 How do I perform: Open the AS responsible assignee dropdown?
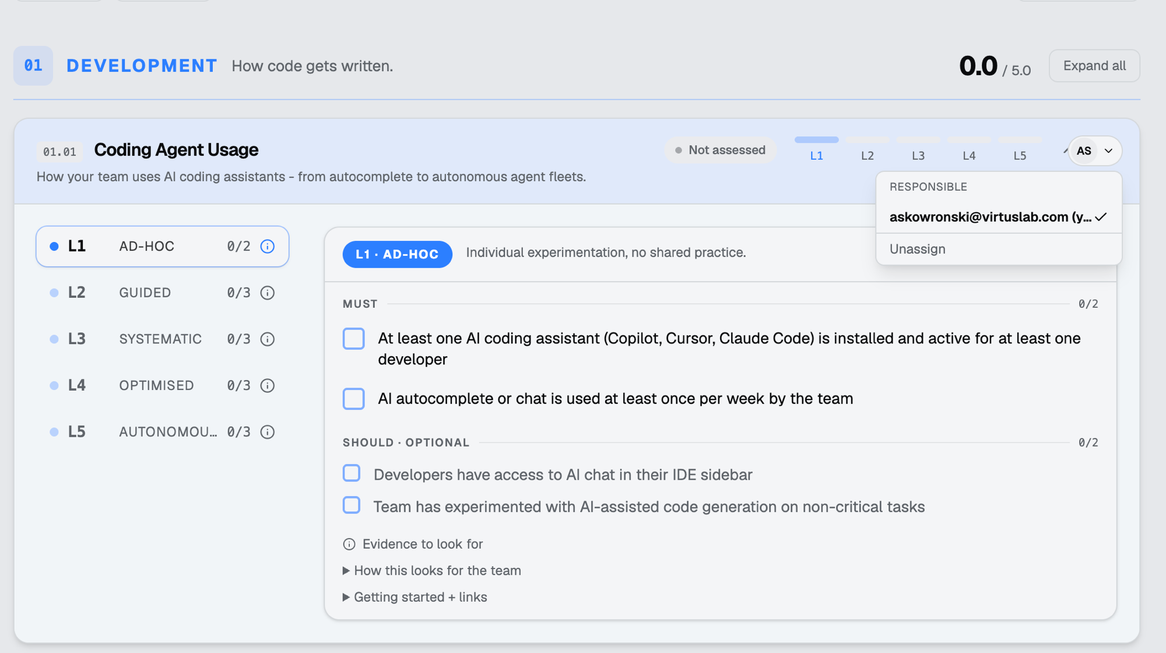point(1094,151)
